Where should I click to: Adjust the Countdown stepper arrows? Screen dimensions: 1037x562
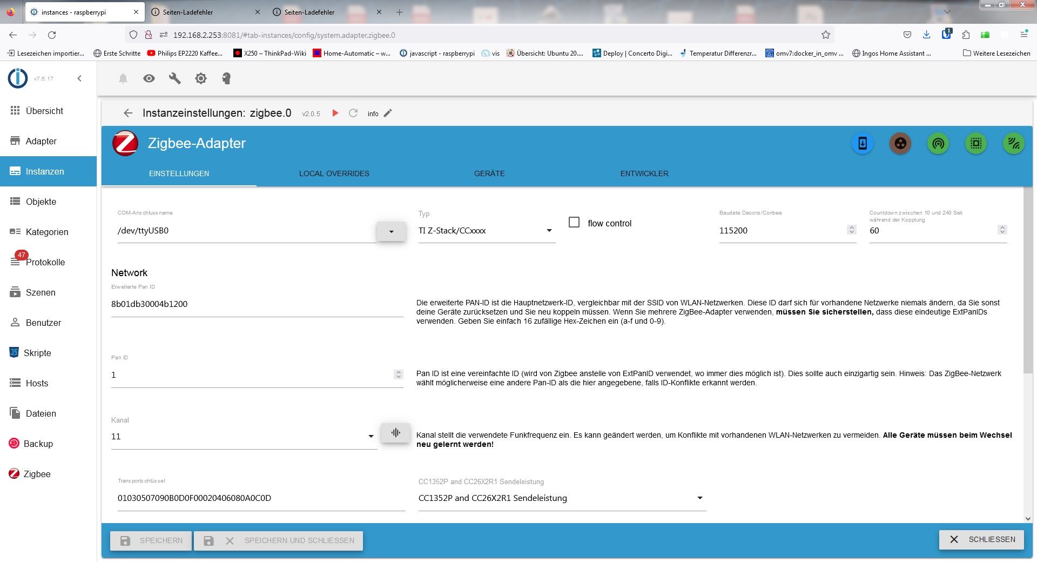coord(1002,230)
